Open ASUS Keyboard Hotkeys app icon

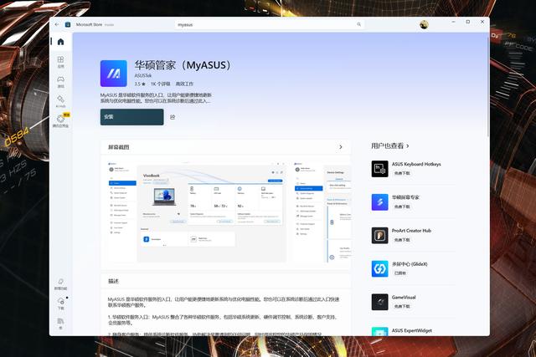(379, 169)
